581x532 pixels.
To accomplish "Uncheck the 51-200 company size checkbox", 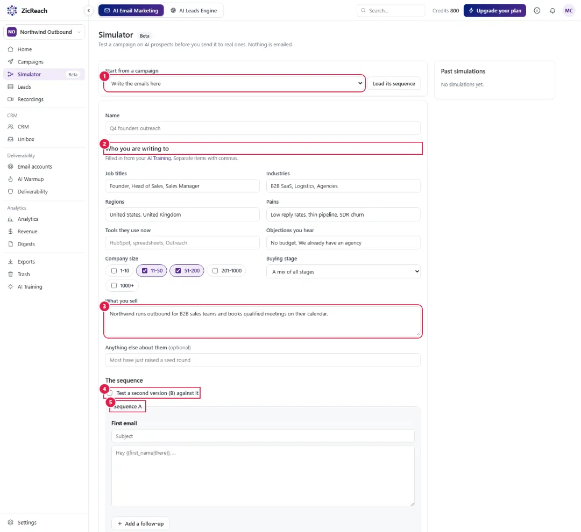I will click(x=178, y=271).
